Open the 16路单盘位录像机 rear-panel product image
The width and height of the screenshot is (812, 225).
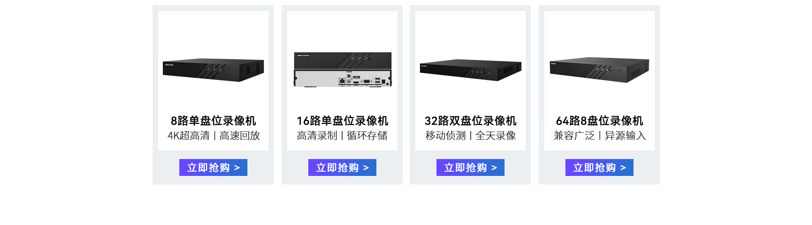click(x=343, y=70)
